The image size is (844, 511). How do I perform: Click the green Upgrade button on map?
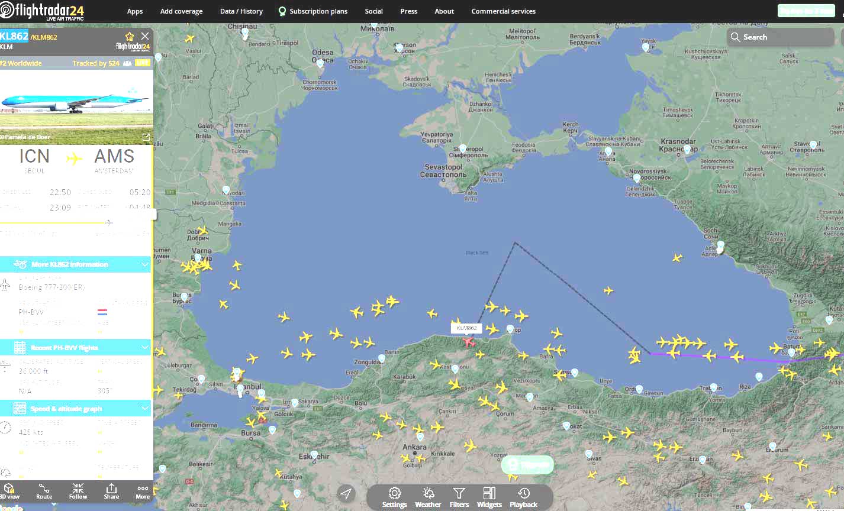527,465
